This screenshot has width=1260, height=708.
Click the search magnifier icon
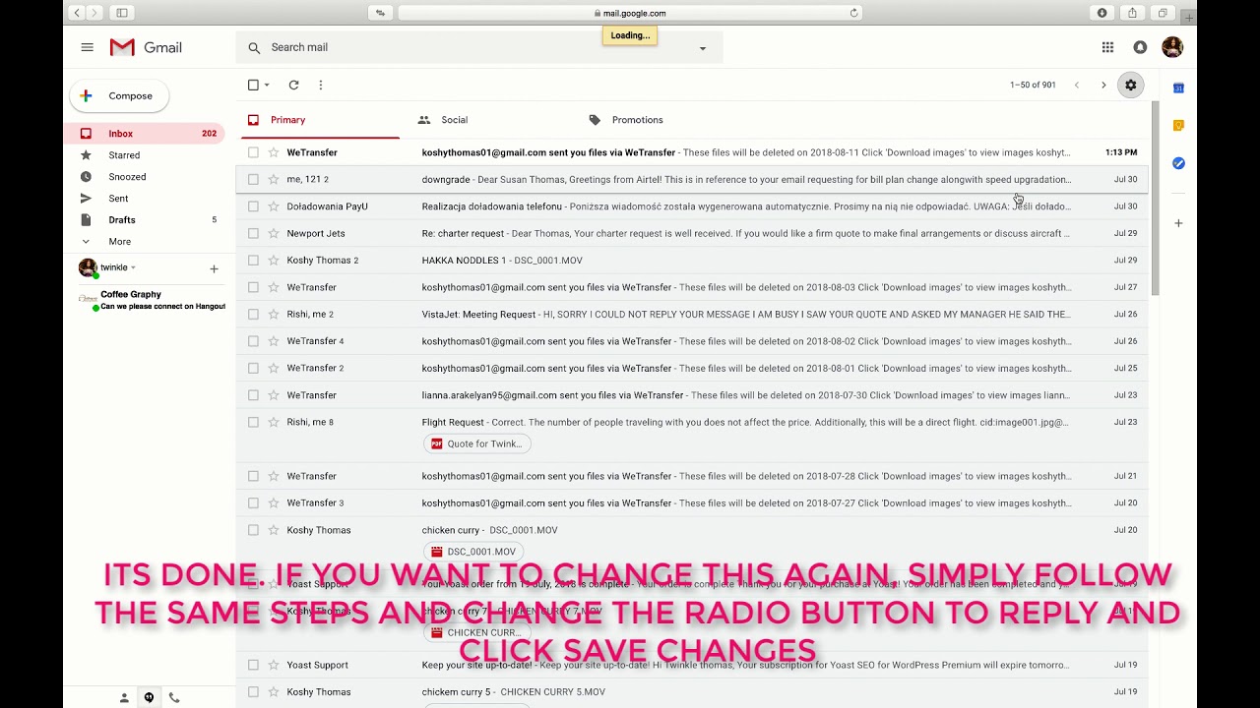tap(254, 47)
